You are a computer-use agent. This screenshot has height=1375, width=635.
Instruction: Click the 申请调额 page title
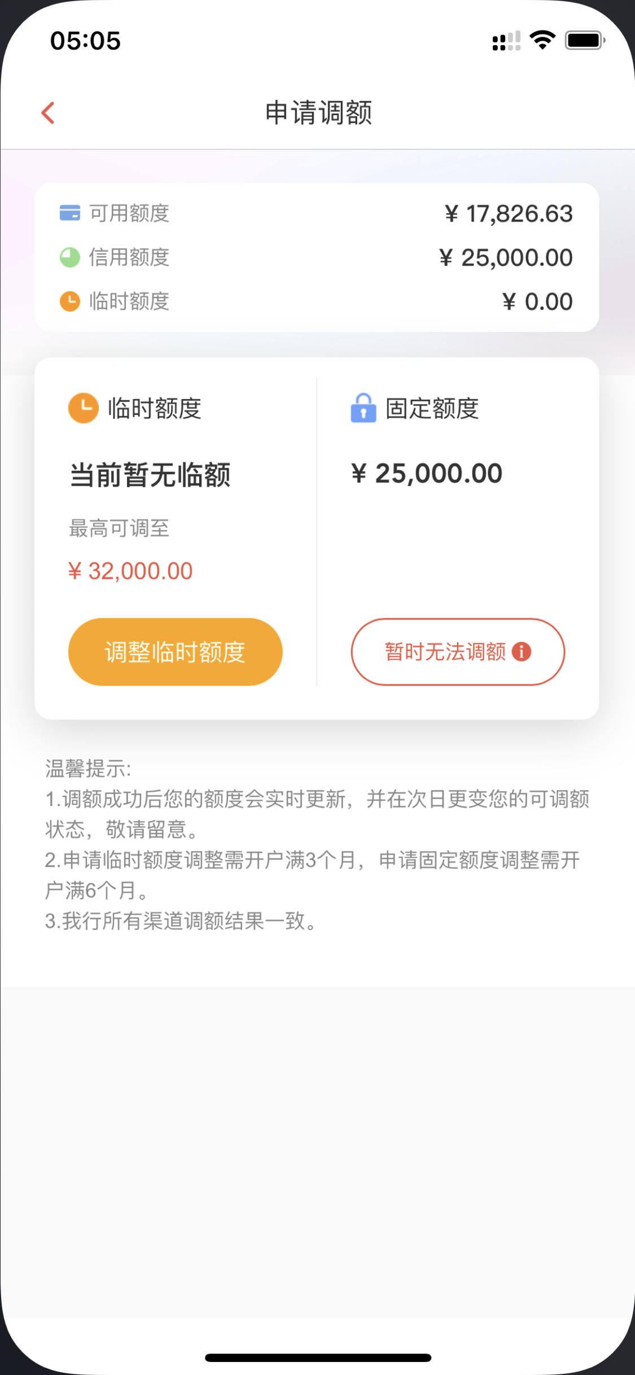(x=318, y=112)
